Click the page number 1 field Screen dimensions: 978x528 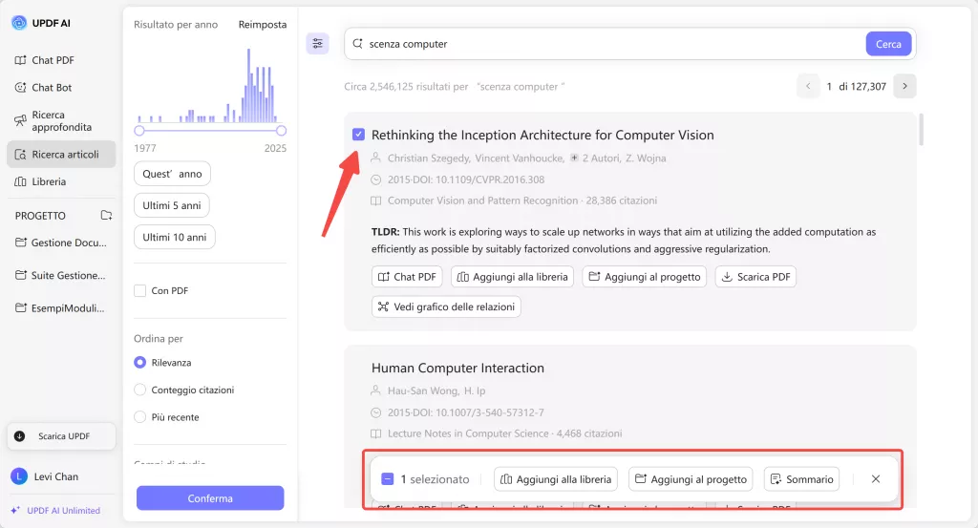(829, 86)
